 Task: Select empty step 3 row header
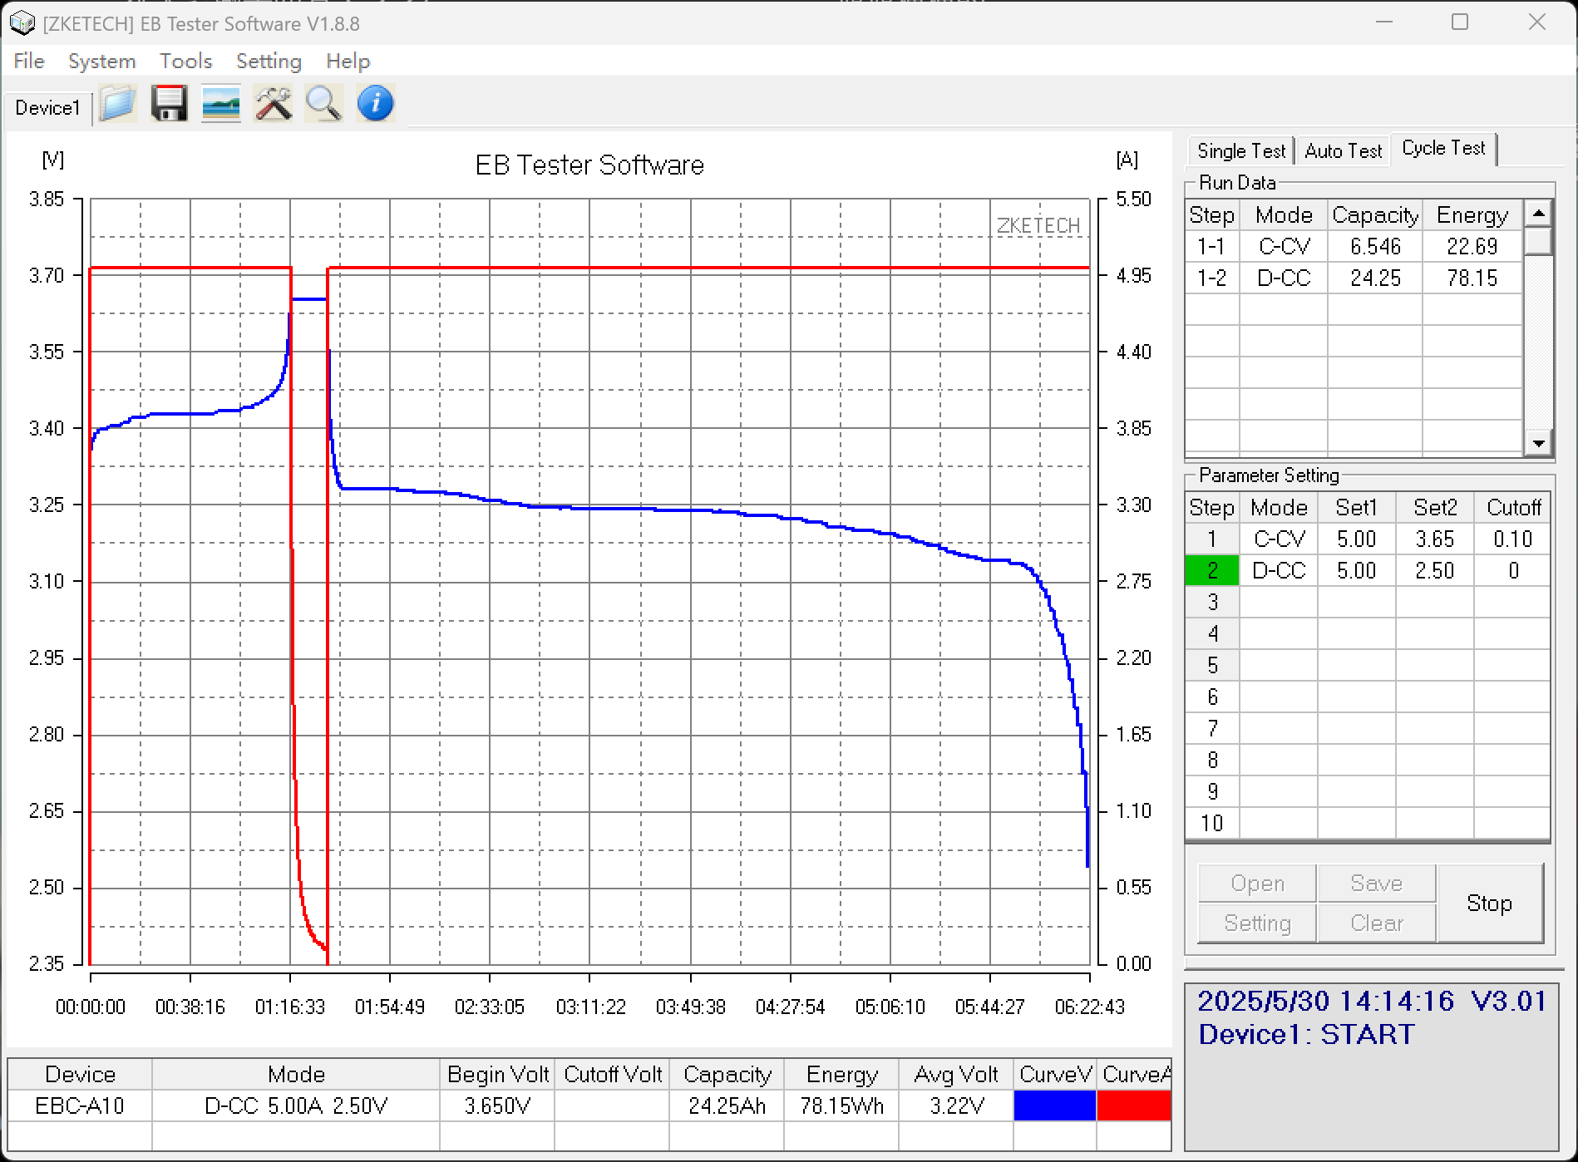coord(1212,603)
